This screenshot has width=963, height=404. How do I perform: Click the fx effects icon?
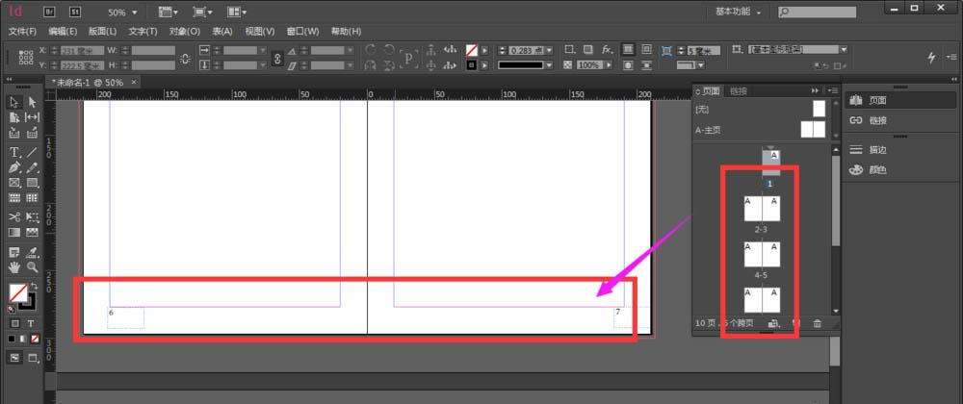607,50
